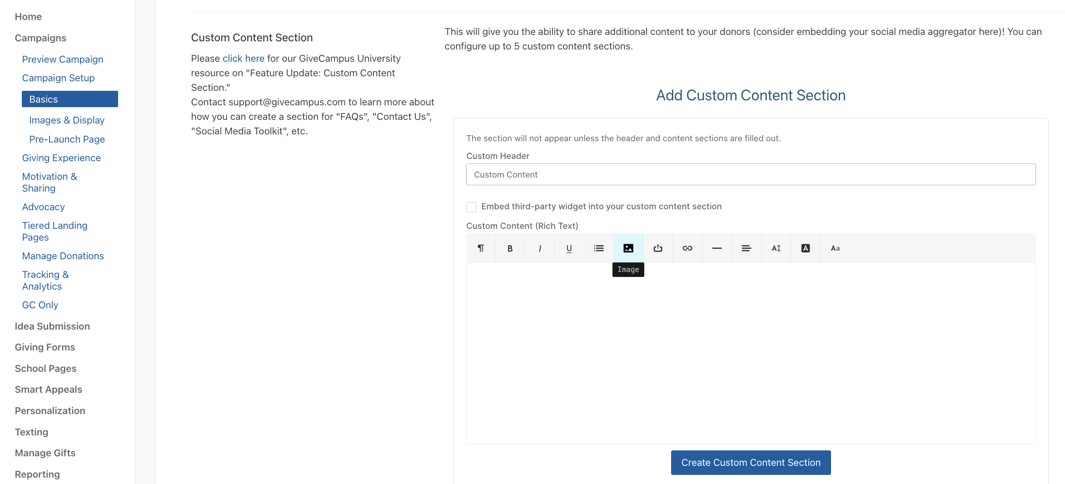Insert a horizontal divider line
1065x484 pixels.
point(717,248)
